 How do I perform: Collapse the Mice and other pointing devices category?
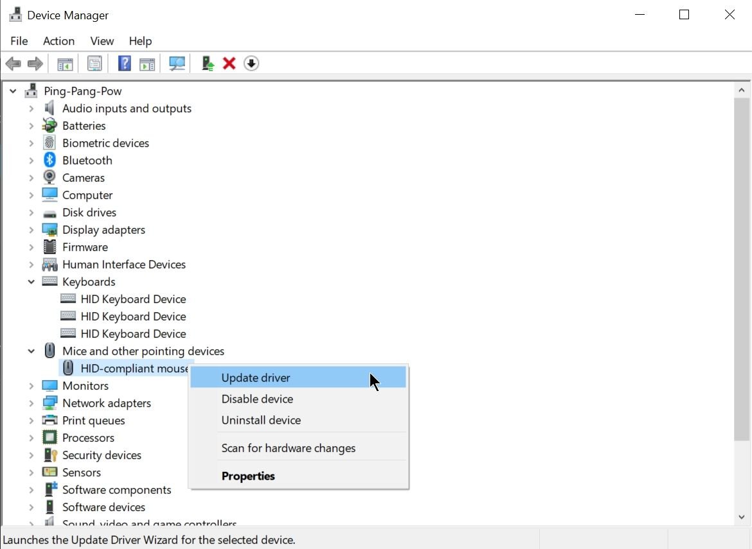[x=31, y=351]
